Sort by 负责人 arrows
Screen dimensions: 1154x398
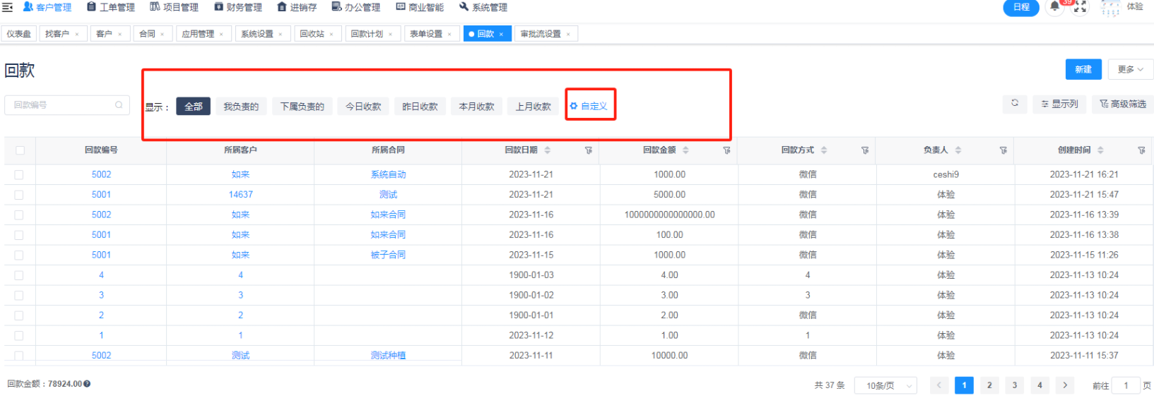(958, 150)
